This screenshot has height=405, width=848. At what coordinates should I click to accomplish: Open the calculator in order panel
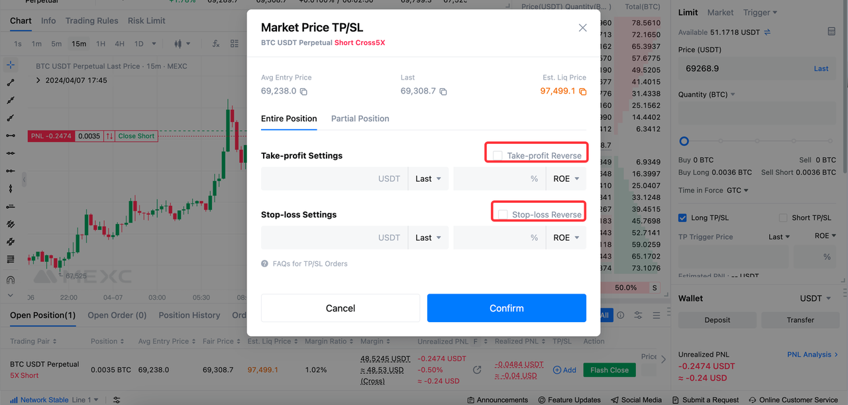[831, 32]
